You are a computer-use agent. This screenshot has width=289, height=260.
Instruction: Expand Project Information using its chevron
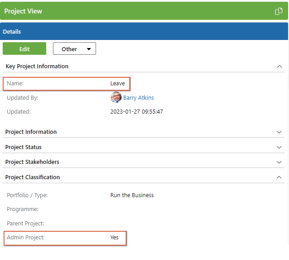tap(279, 132)
